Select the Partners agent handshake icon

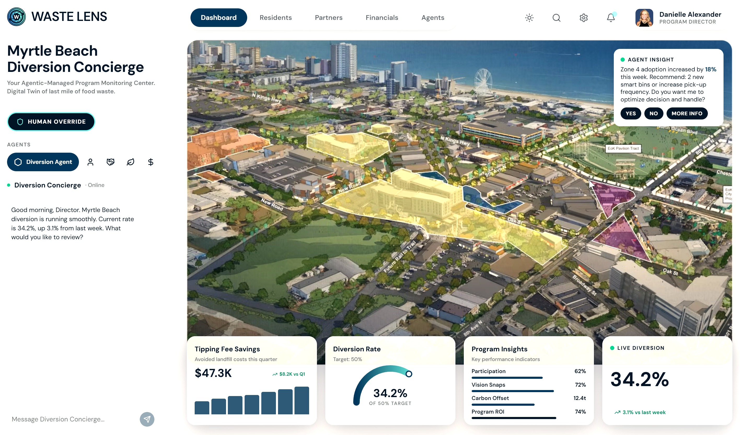111,162
